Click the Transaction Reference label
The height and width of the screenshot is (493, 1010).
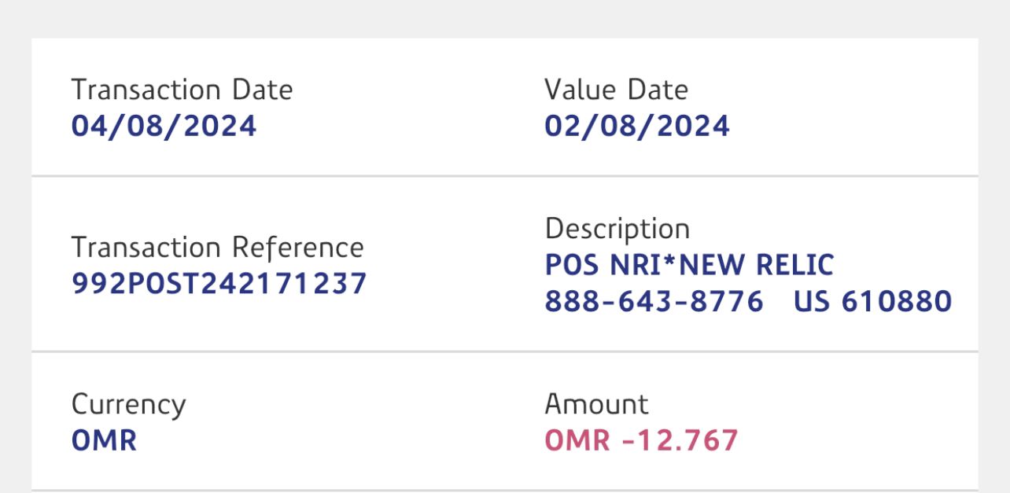coord(217,248)
